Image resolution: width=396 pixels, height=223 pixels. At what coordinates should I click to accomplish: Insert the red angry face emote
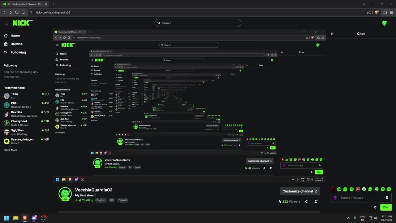click(x=358, y=189)
